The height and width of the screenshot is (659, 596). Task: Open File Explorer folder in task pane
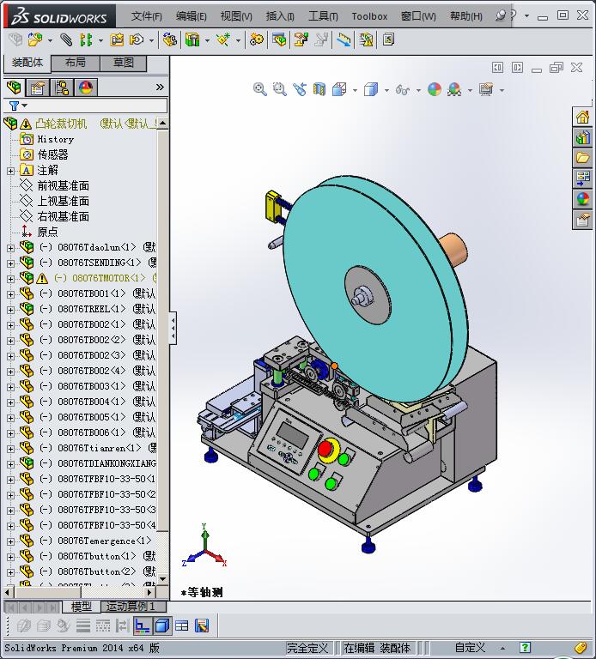(x=582, y=158)
